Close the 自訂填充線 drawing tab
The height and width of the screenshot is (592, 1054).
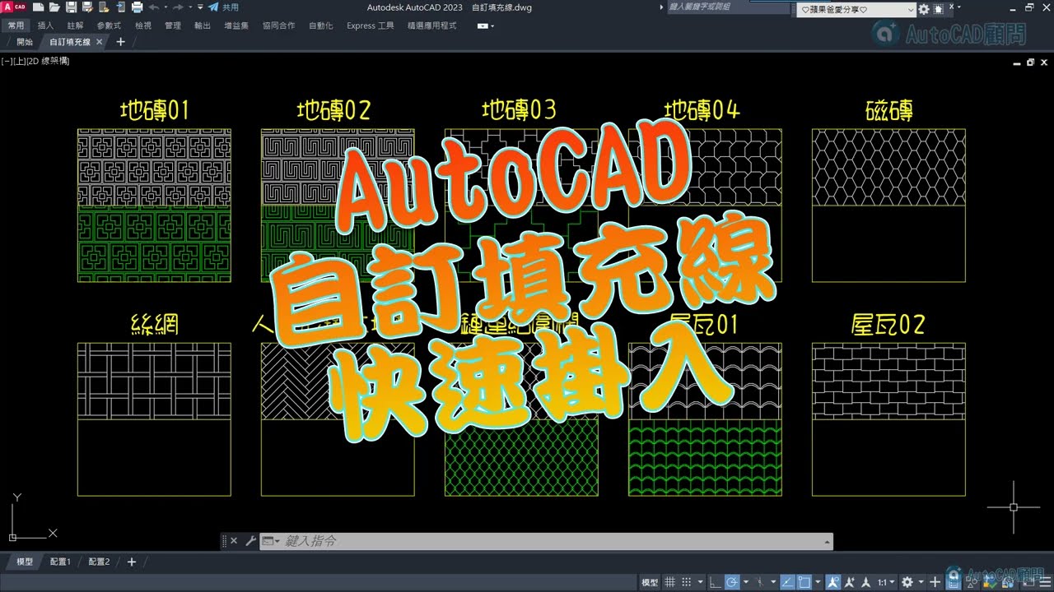click(100, 42)
